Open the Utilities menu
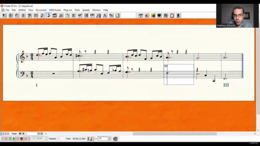This screenshot has height=146, width=260. click(22, 10)
